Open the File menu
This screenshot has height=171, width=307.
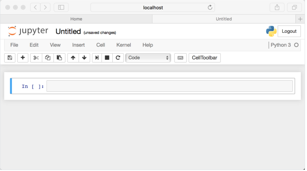14,45
